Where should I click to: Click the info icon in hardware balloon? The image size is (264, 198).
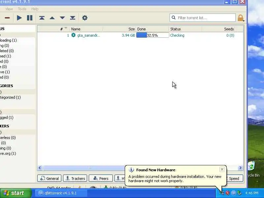click(131, 170)
